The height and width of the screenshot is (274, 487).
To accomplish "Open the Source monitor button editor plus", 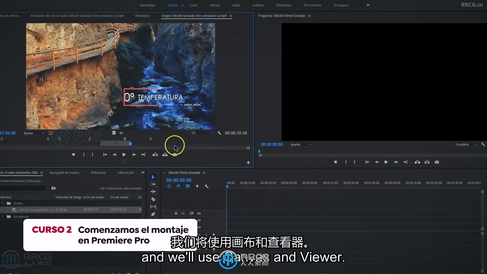I will [248, 163].
